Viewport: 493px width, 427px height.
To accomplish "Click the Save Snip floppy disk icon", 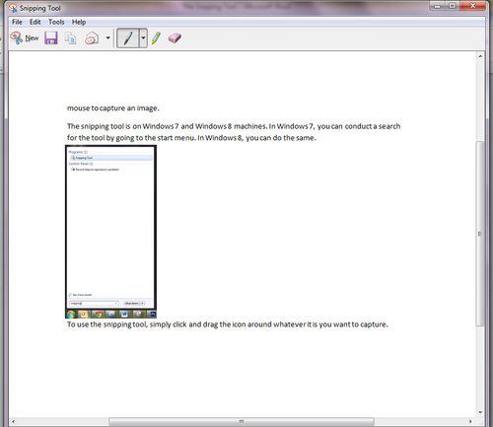I will (51, 38).
